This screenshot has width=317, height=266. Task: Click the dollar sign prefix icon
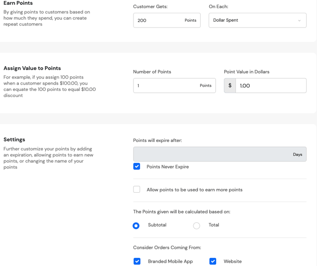230,86
